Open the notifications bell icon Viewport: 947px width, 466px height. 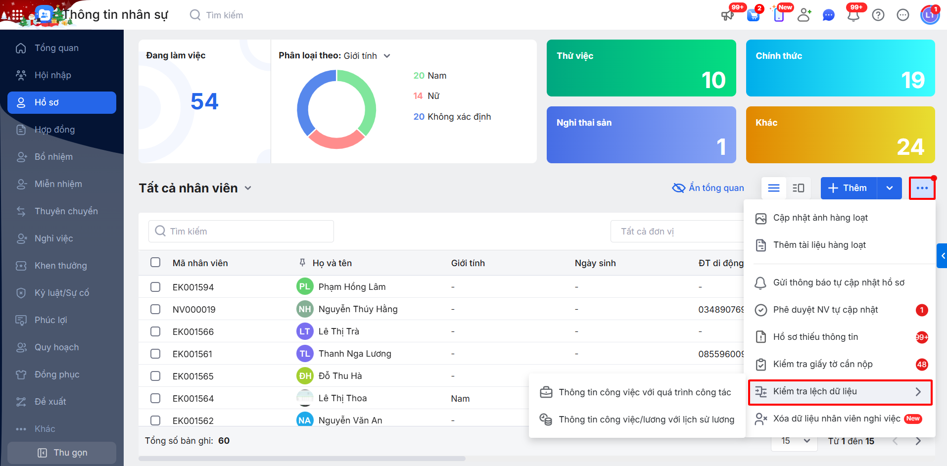853,15
